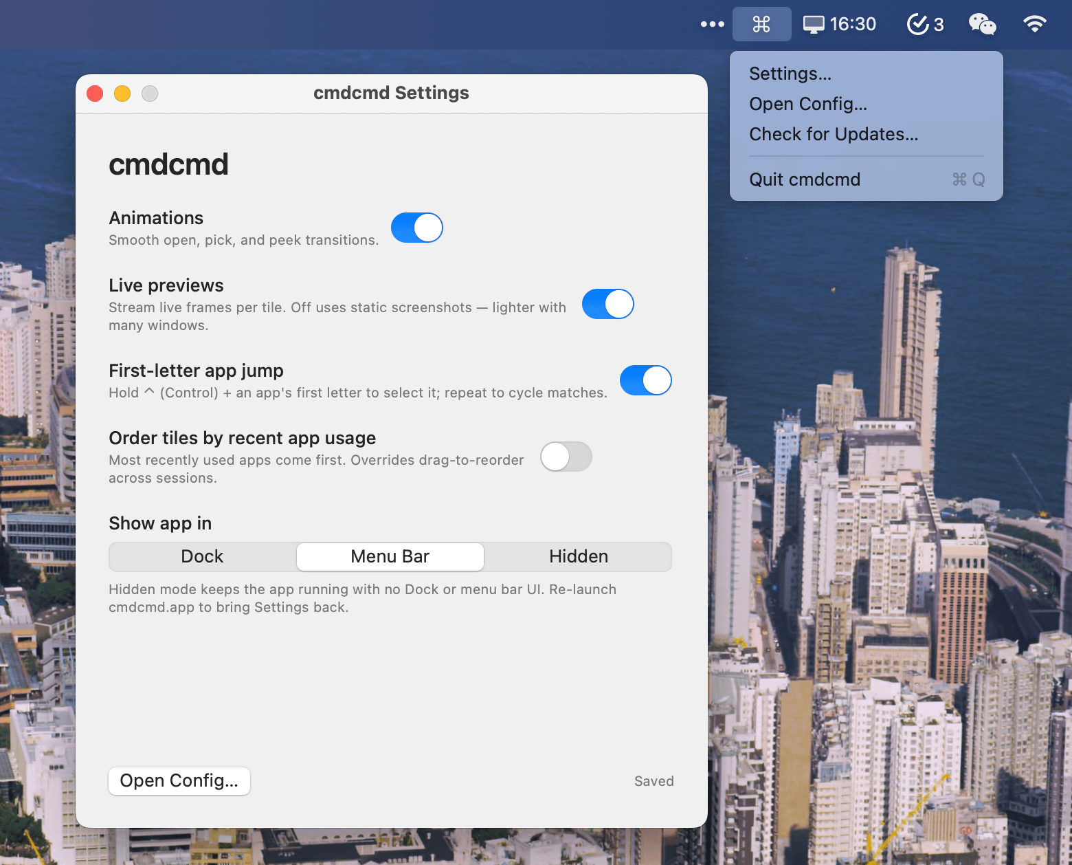Click the Animations setting label
This screenshot has height=865, width=1072.
[156, 218]
